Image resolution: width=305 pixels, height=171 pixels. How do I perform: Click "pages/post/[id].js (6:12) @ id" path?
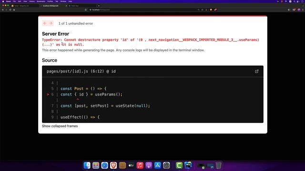tap(81, 71)
